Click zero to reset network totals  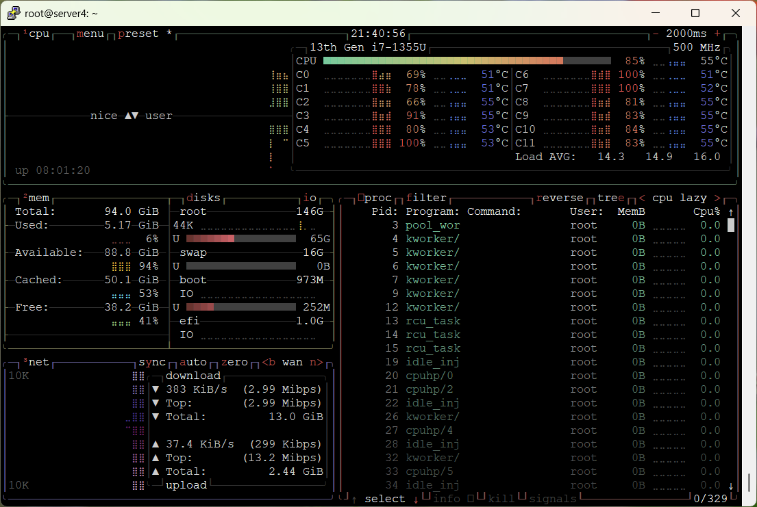(x=234, y=362)
